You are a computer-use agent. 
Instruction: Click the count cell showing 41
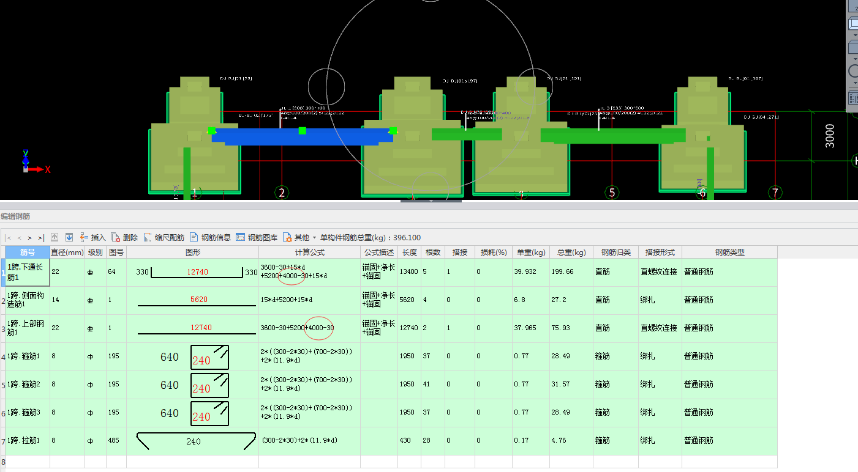pos(433,385)
